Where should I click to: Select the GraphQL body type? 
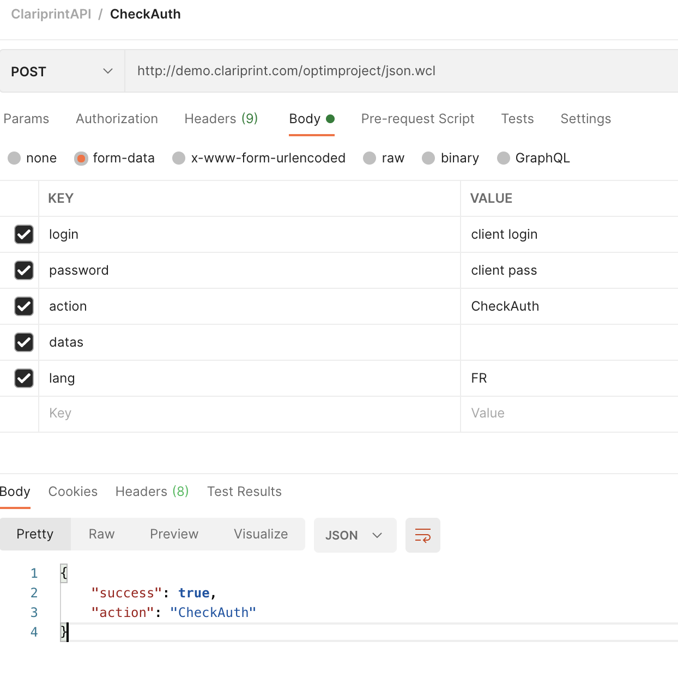point(504,158)
